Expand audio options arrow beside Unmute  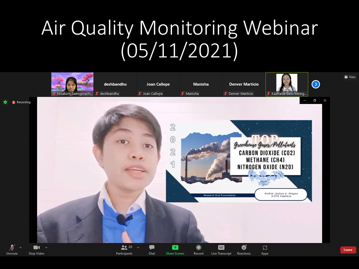pyautogui.click(x=20, y=247)
